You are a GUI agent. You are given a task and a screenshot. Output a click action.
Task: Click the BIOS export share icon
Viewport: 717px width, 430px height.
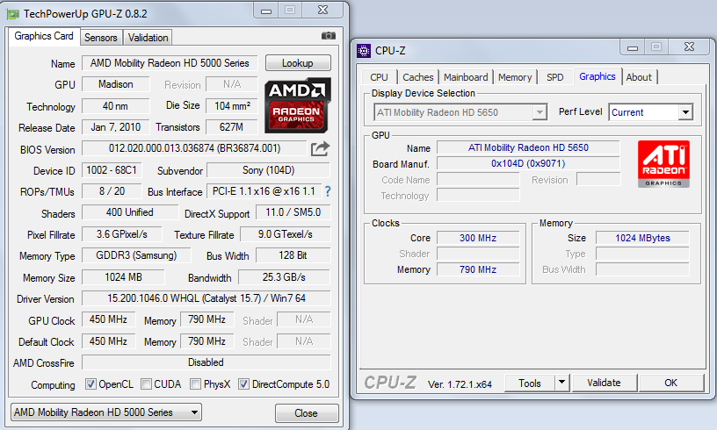click(320, 148)
